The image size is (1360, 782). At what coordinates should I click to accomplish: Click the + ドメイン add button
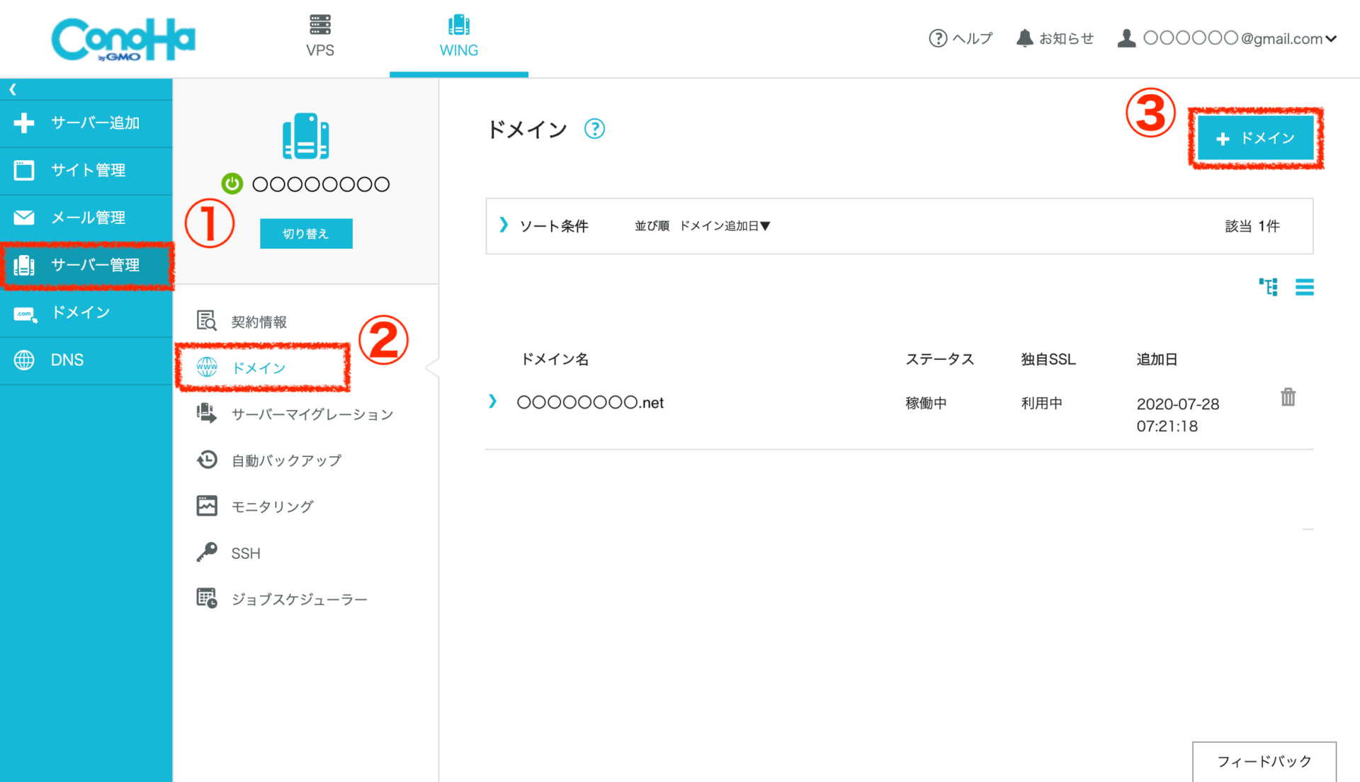tap(1255, 138)
